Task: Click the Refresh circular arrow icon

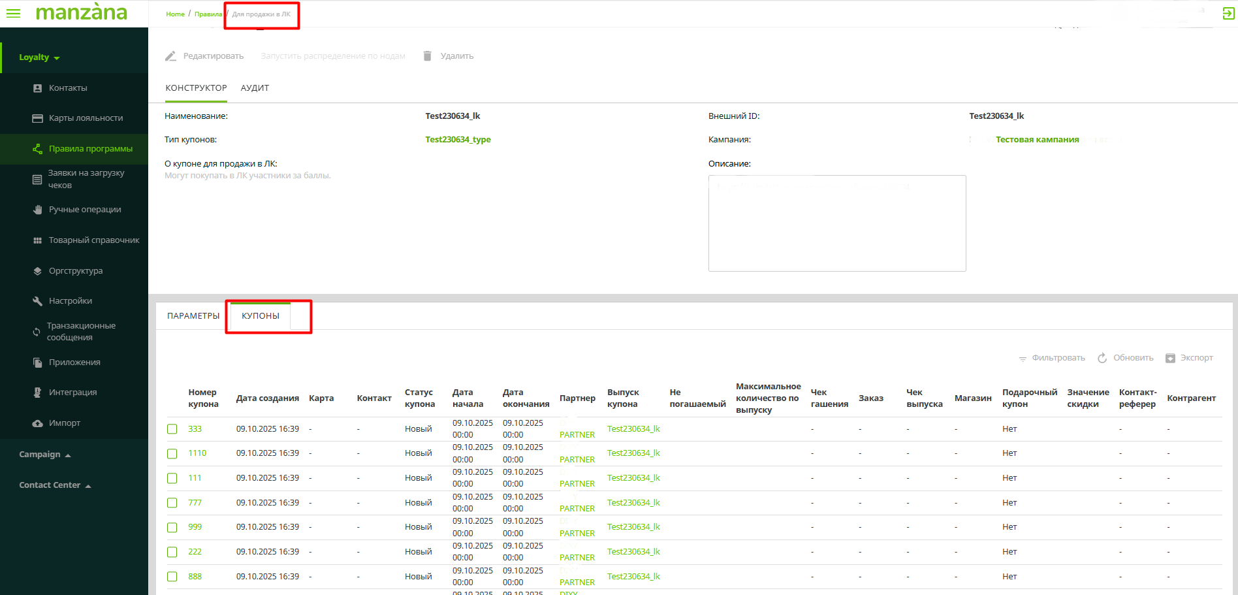Action: click(x=1102, y=358)
